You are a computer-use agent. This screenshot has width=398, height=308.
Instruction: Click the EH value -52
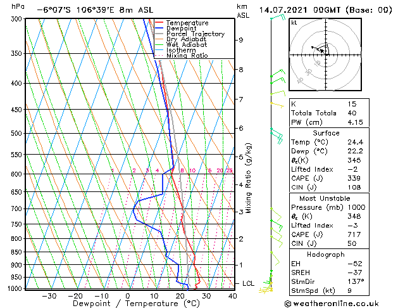[355, 264]
